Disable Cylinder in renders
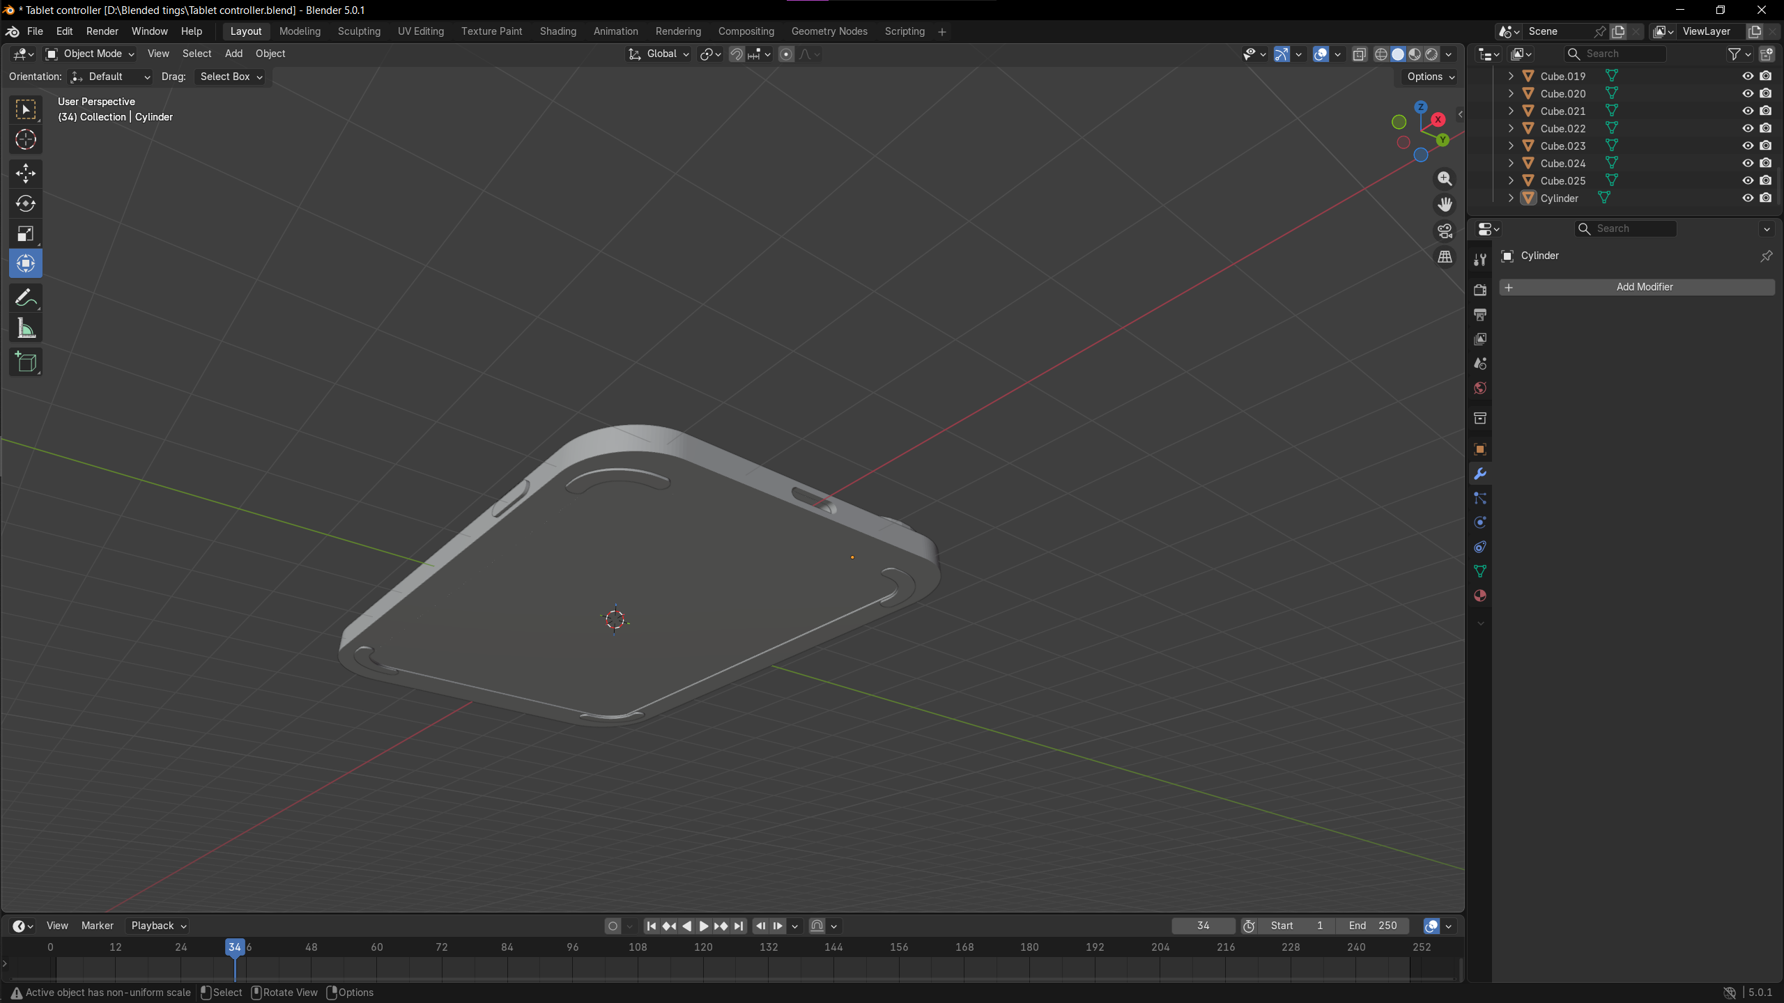 click(x=1765, y=198)
